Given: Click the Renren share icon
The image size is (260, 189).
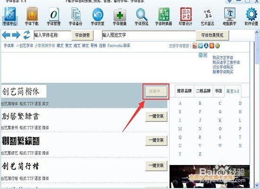Looking at the screenshot, I should [206, 45].
